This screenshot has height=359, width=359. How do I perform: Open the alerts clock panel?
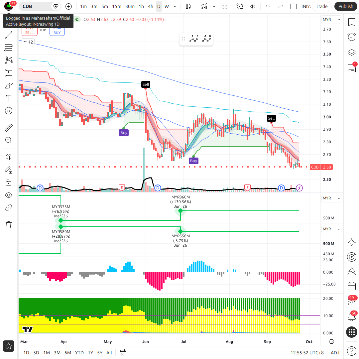[x=351, y=37]
